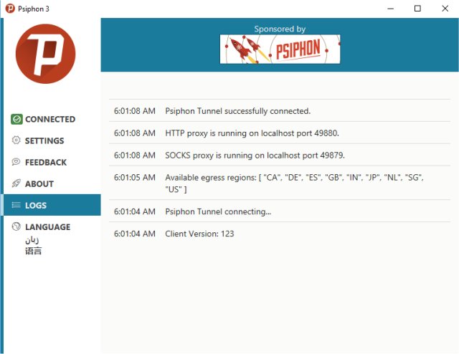Select the SOCKS proxy port 49879 log entry
The image size is (459, 354).
pos(280,155)
